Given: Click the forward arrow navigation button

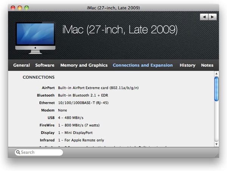Looking at the screenshot, I should 213,17.
